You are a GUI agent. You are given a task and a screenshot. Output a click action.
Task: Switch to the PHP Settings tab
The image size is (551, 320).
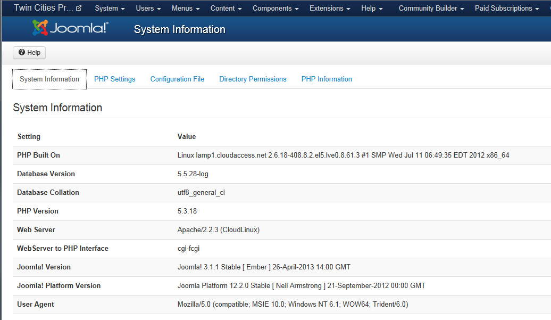114,79
